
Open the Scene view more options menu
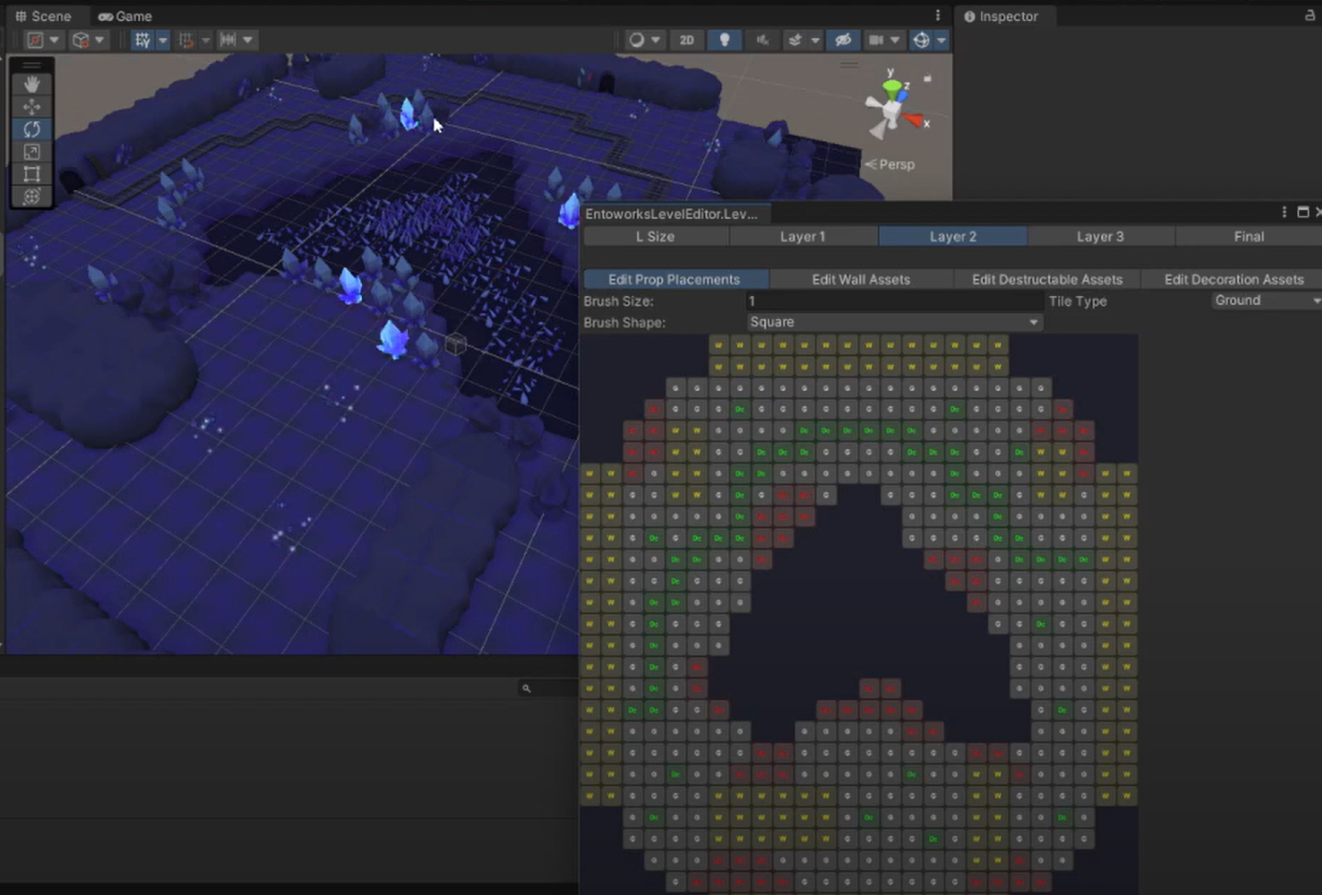click(938, 15)
